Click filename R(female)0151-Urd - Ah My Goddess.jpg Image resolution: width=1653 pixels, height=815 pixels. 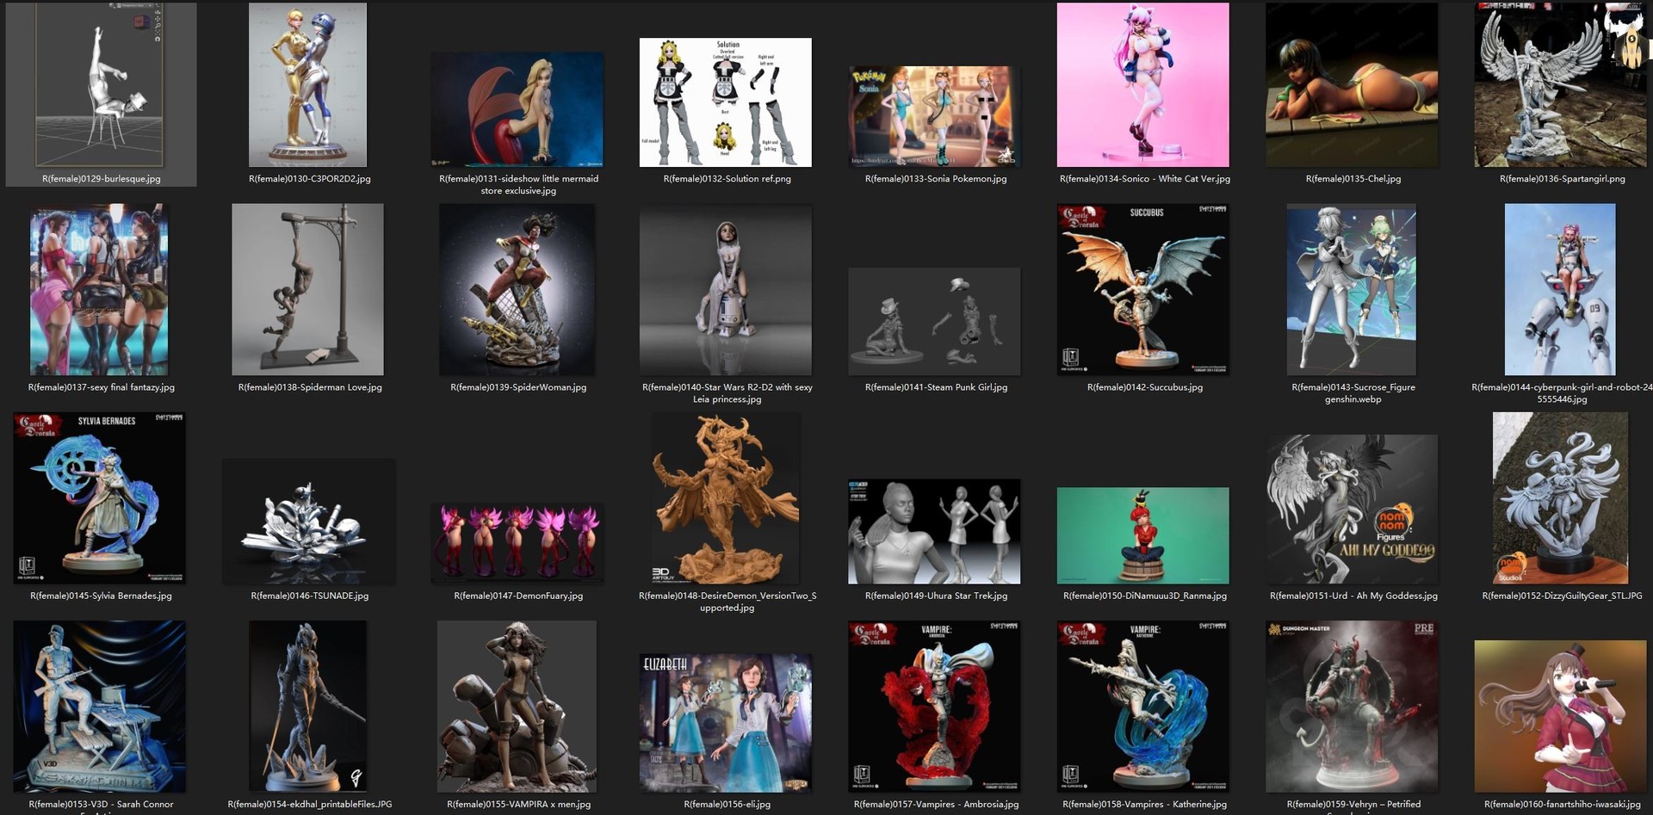(x=1353, y=596)
